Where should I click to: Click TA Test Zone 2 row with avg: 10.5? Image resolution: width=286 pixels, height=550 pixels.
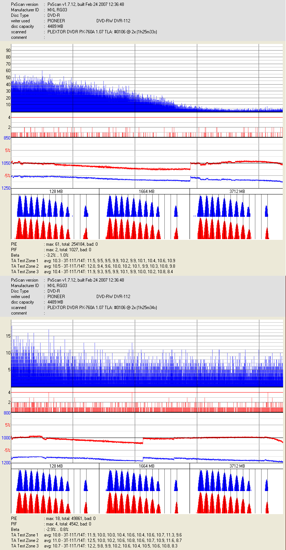[93, 266]
